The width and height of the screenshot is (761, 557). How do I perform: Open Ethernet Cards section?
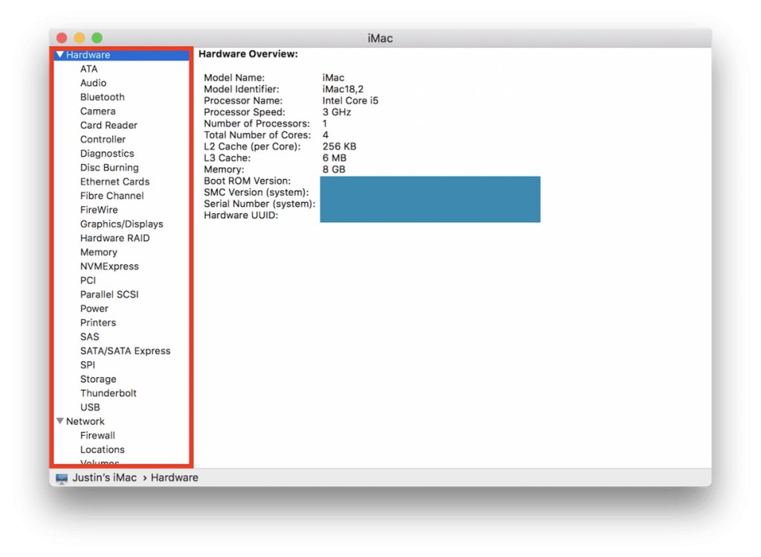pyautogui.click(x=115, y=181)
